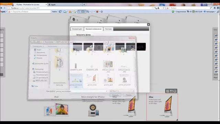220x124 pixels.
Task: Select Документы in the file dialog sidebar
Action: [40, 52]
